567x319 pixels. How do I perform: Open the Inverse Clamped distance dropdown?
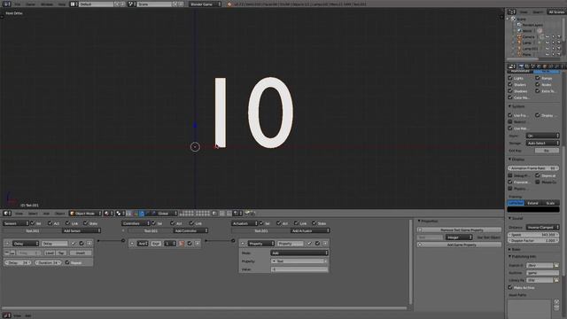[x=542, y=227]
